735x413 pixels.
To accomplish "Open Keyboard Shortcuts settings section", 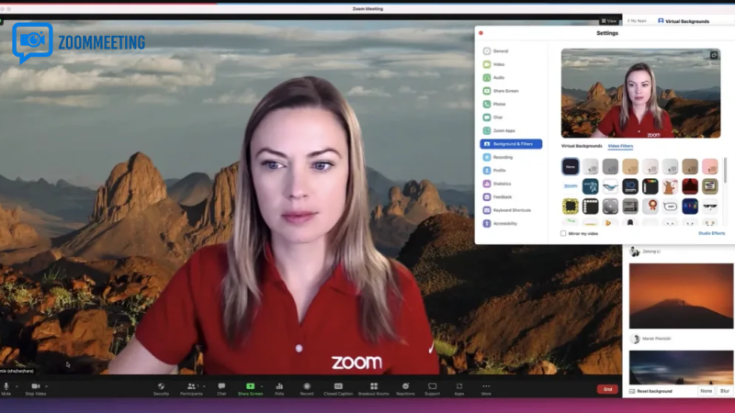I will click(x=511, y=210).
